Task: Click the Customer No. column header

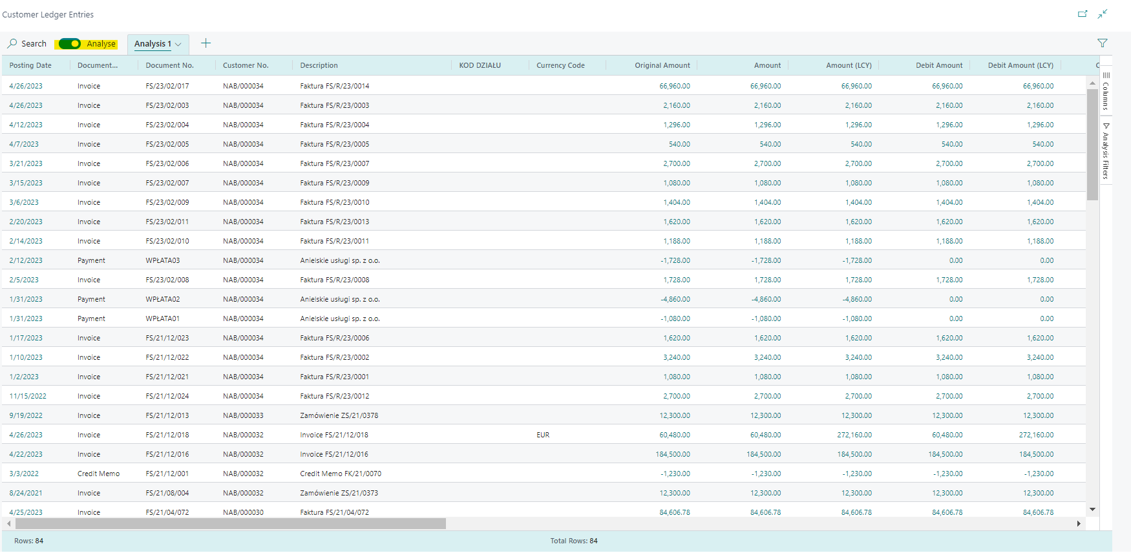Action: coord(246,65)
